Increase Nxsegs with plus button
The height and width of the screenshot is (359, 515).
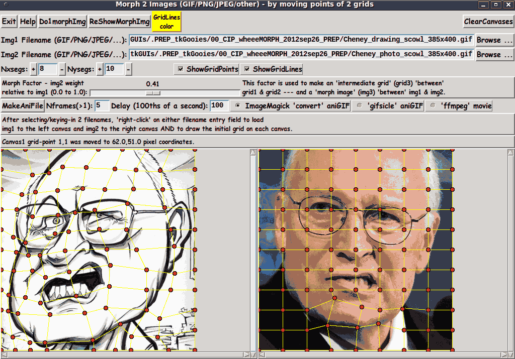pos(34,69)
